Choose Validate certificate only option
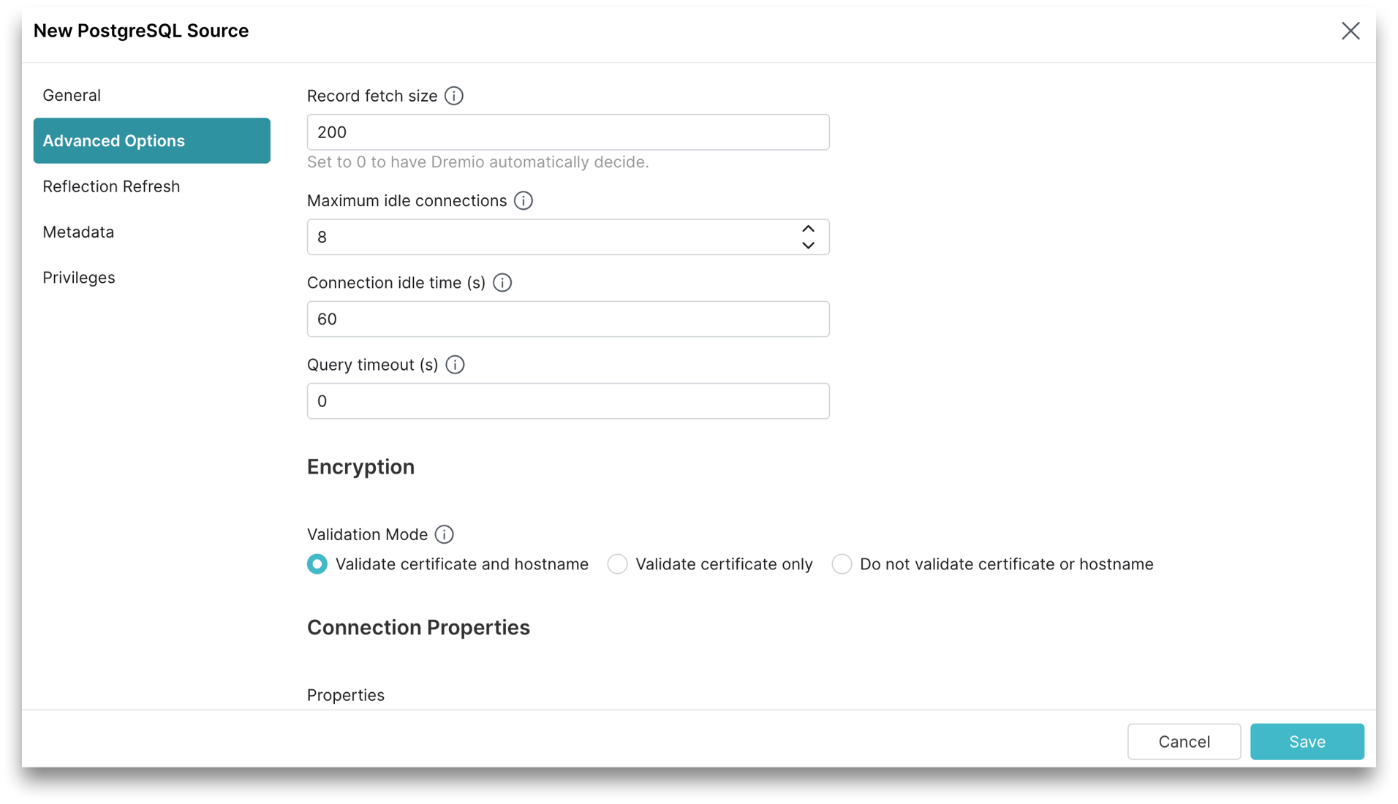This screenshot has height=804, width=1398. (617, 564)
